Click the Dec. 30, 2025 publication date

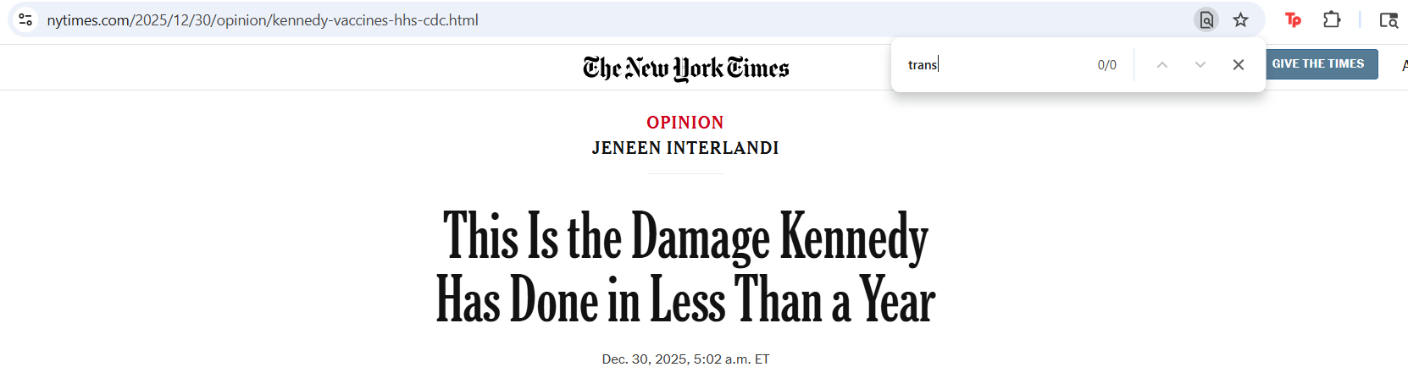(685, 359)
